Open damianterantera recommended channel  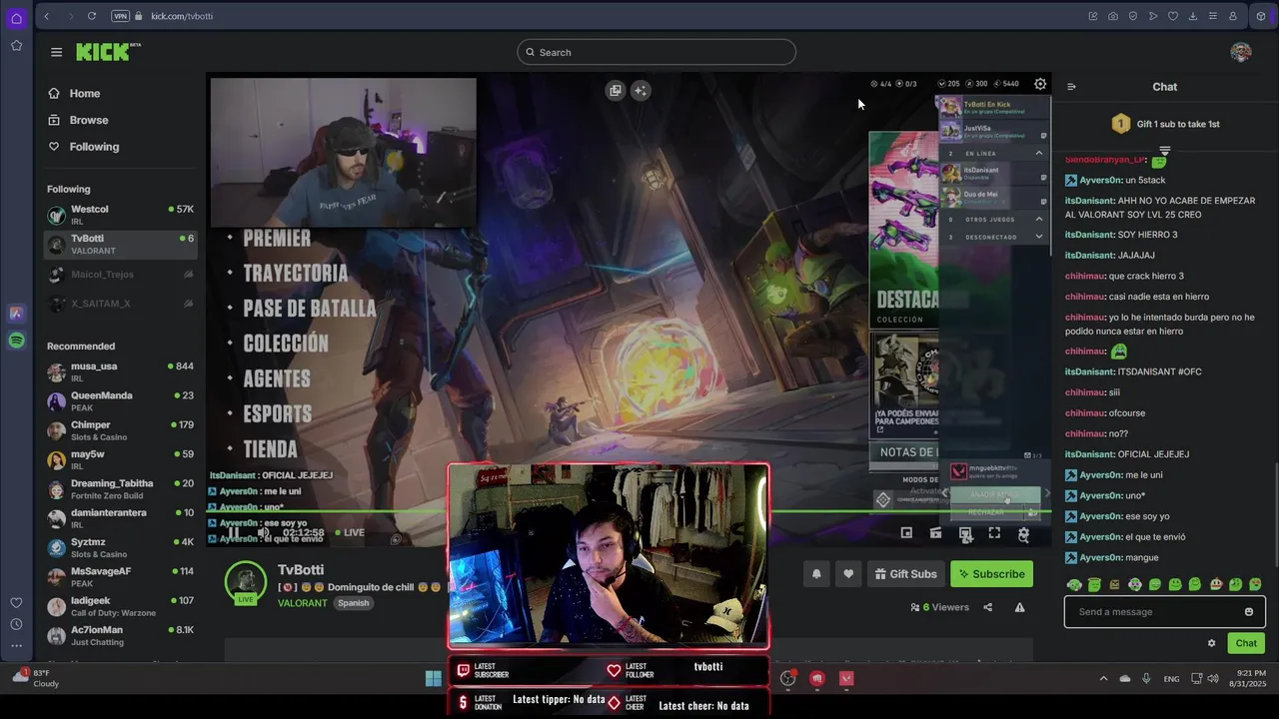pos(120,518)
